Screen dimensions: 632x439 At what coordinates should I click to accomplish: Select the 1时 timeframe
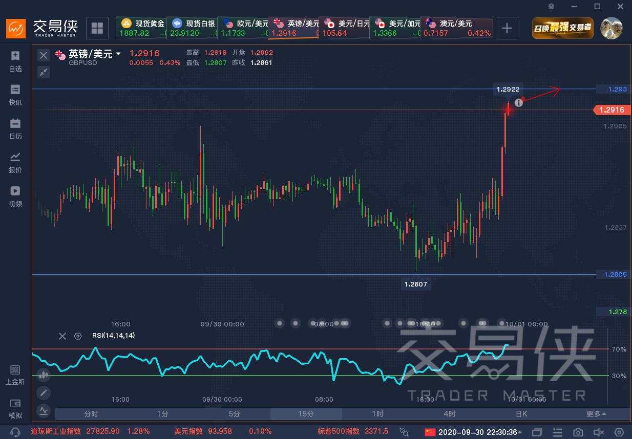(x=378, y=414)
